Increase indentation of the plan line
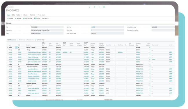This screenshot has height=109, width=188. coord(10,18)
